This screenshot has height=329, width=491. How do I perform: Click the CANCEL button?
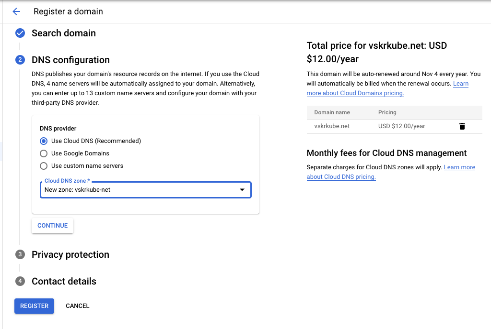[x=77, y=306]
